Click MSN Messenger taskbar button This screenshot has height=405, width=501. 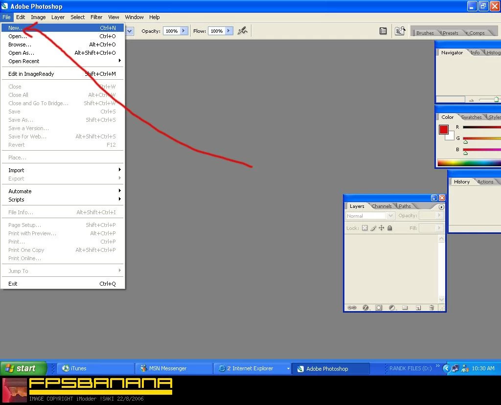click(174, 368)
